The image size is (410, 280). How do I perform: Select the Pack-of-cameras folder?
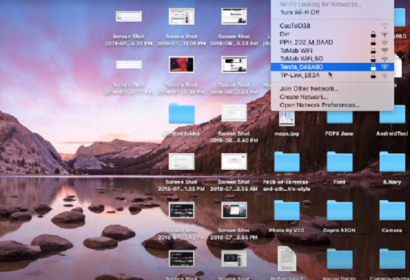(x=287, y=162)
